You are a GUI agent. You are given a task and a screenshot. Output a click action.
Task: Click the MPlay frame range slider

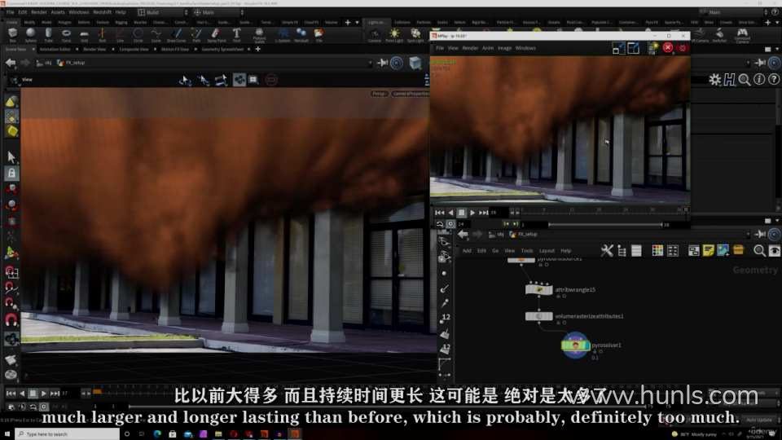tap(605, 225)
